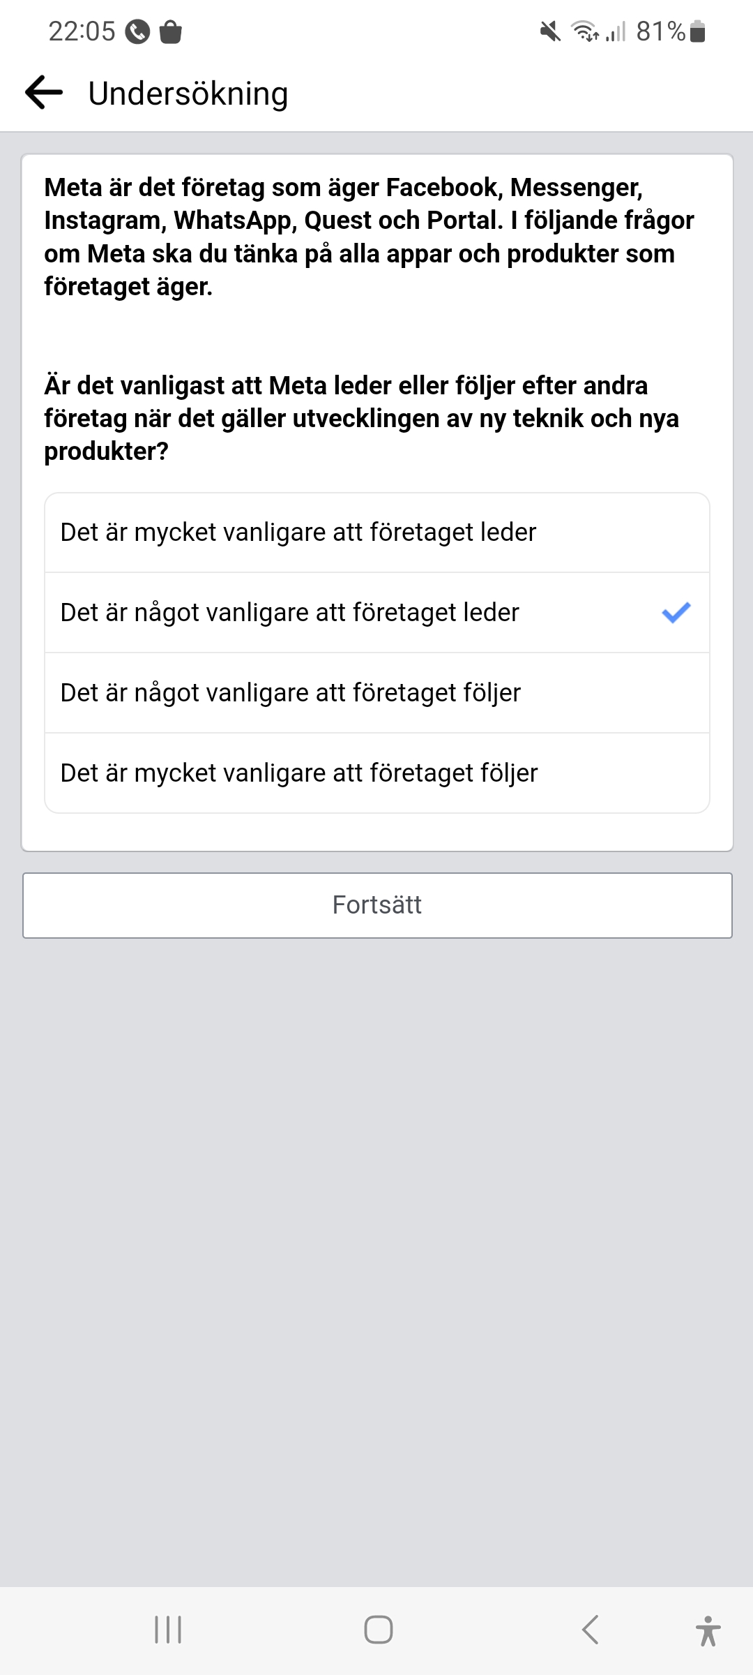Tap the muted sound status icon
Screen dimensions: 753x1675
coord(550,31)
